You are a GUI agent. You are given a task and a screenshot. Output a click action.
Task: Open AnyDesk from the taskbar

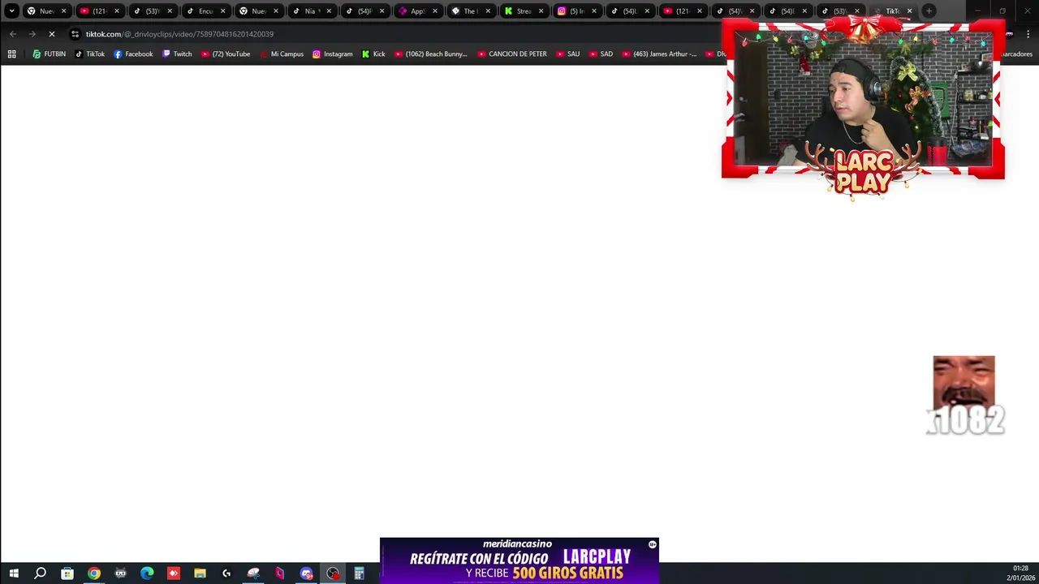click(174, 573)
